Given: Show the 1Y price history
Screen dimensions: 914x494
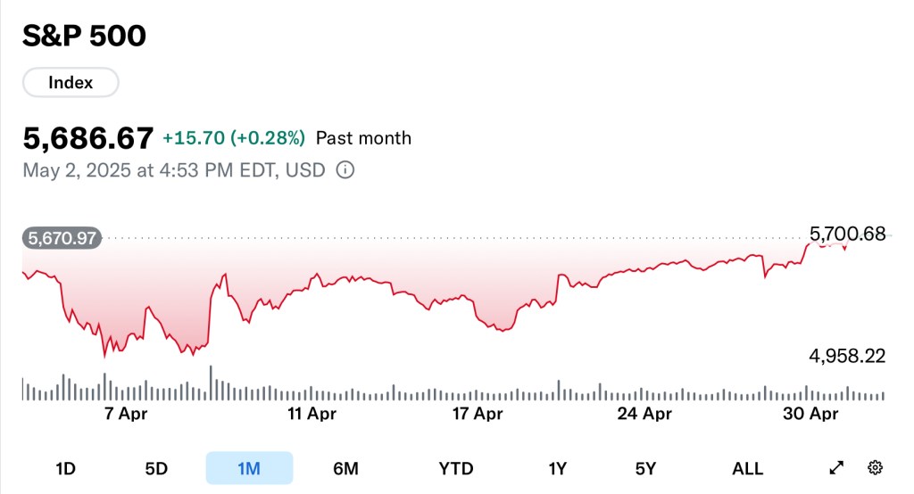Looking at the screenshot, I should 558,468.
